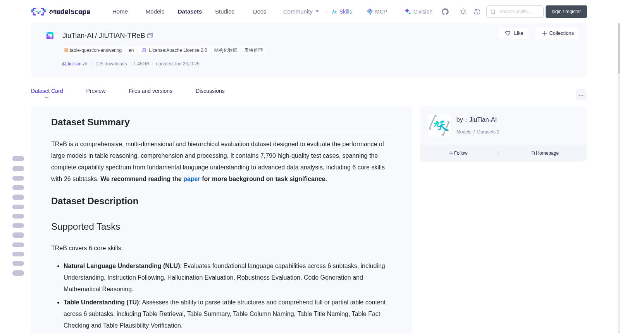Follow the @JiuTian-AI author link
Viewport: 620px width, 333px height.
(x=75, y=64)
